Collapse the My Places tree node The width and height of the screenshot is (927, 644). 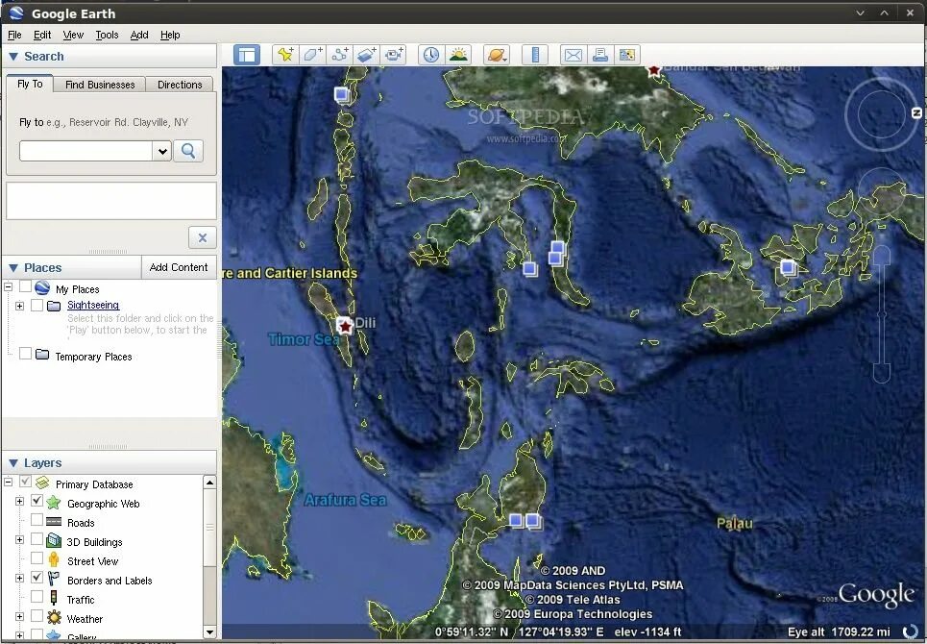[x=9, y=286]
